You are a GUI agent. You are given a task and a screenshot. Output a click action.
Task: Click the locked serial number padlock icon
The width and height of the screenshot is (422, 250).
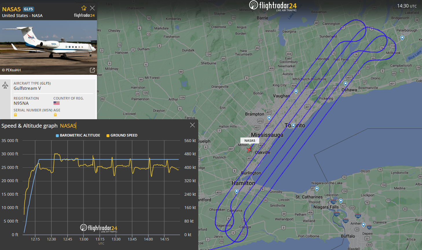(15, 115)
